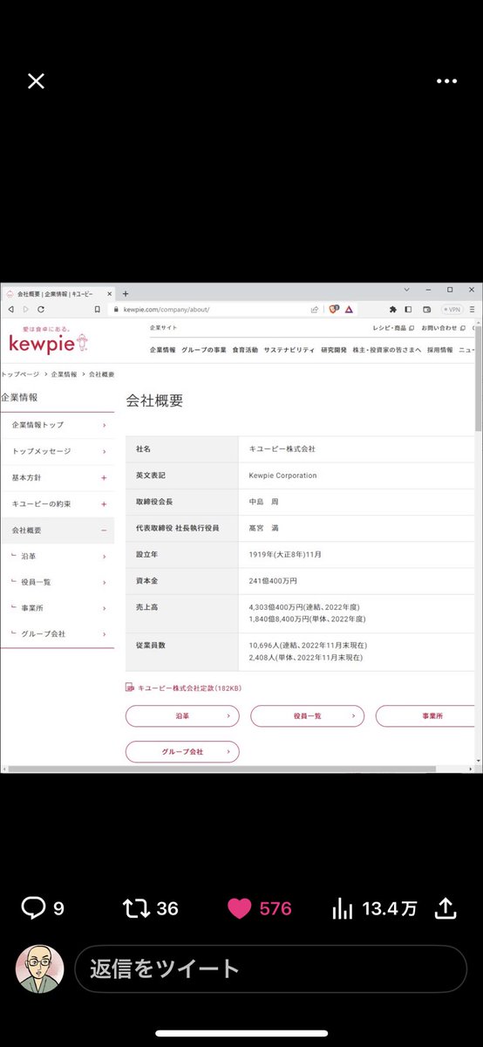The height and width of the screenshot is (1047, 483).
Task: Click the レシピ・商品 link
Action: (x=392, y=328)
